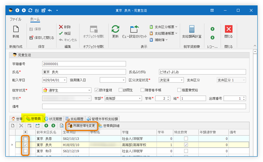Viewport: 263px width, 162px height.
Task: Click the ribbon display options icon in the title bar
Action: click(212, 10)
